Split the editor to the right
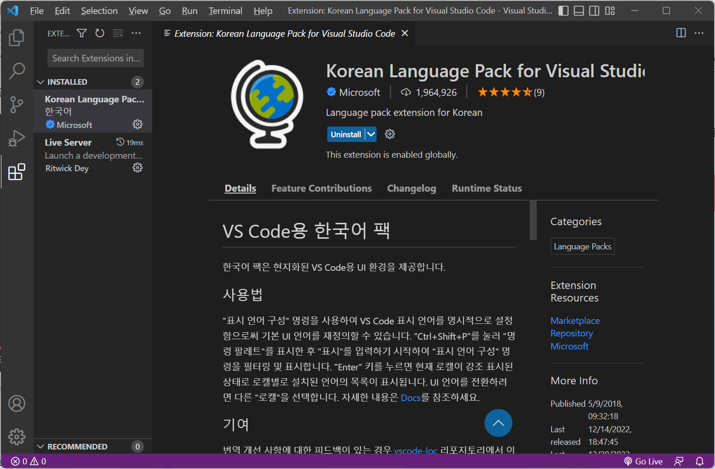The height and width of the screenshot is (469, 715). coord(681,33)
